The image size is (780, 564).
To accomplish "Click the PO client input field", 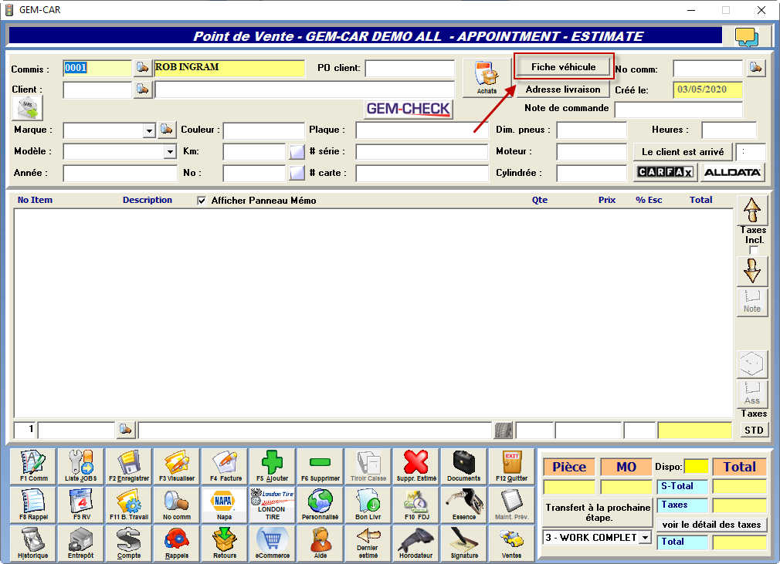I will pos(410,69).
